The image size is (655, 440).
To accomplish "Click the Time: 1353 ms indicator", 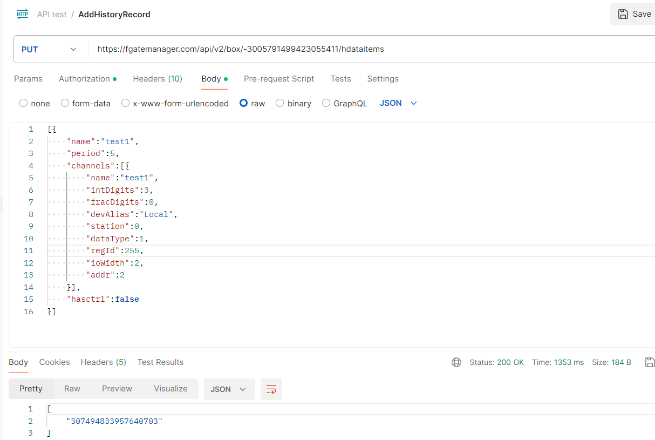I will [558, 362].
